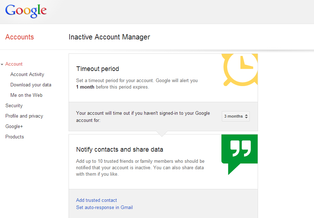
Task: Click the 'Add up to 10 trusted friends' description
Action: (x=140, y=167)
